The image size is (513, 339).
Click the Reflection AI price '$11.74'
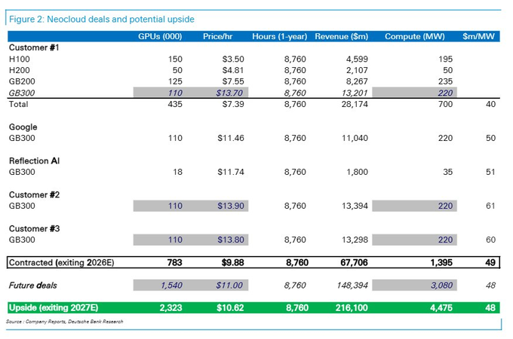231,172
